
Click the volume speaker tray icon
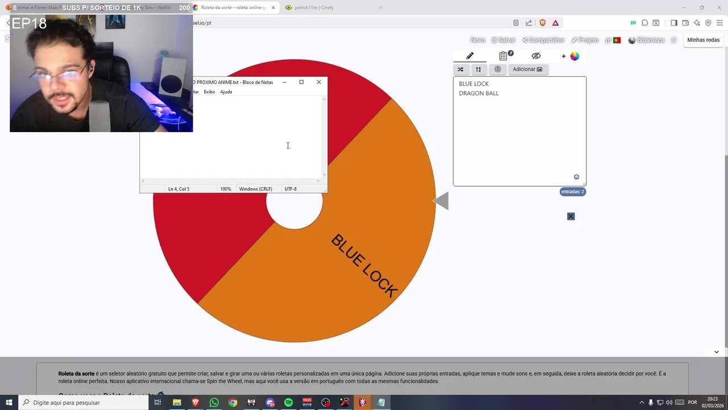pos(669,403)
